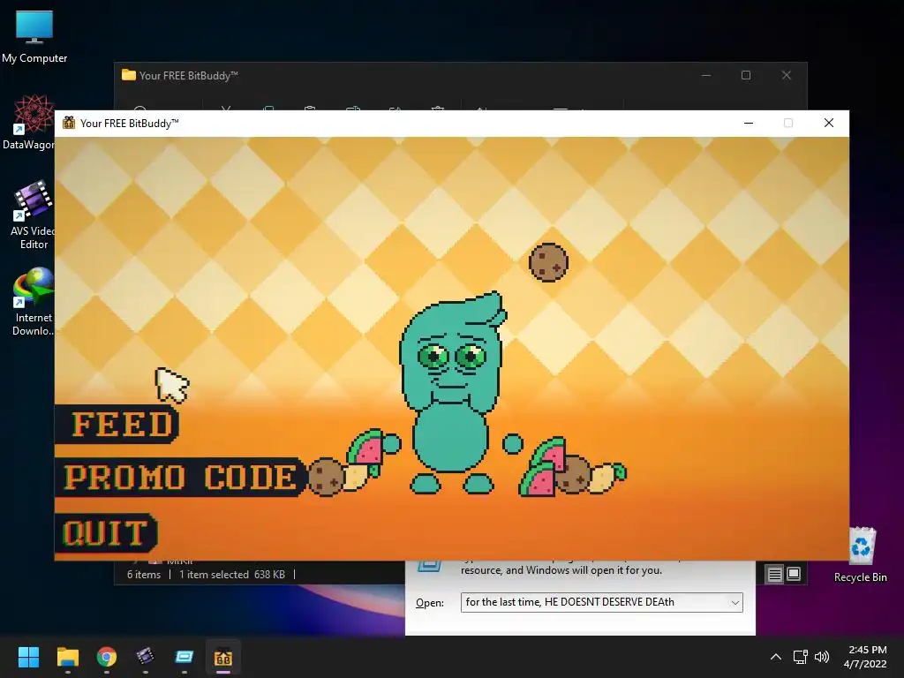Screen dimensions: 904x678
Task: Open My Computer desktop icon
Action: [34, 36]
